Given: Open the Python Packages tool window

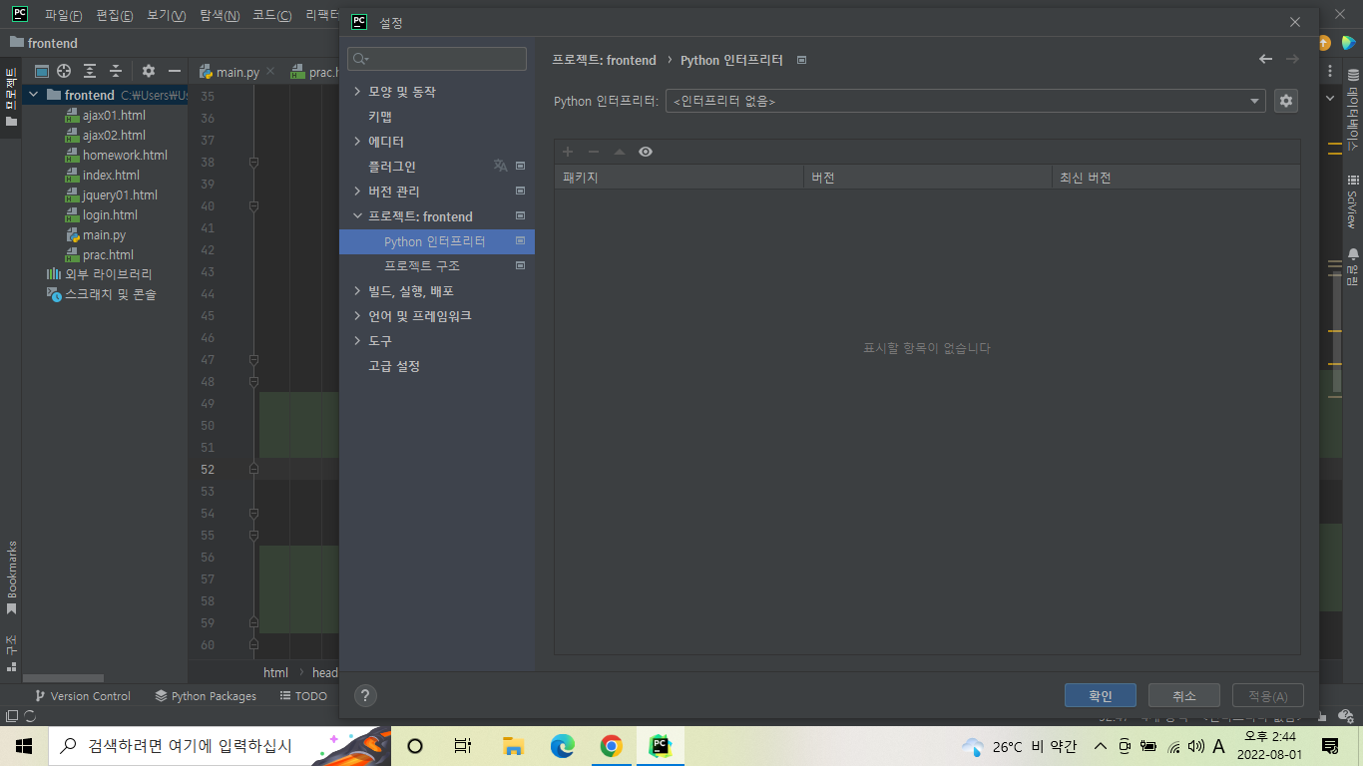Looking at the screenshot, I should (206, 696).
